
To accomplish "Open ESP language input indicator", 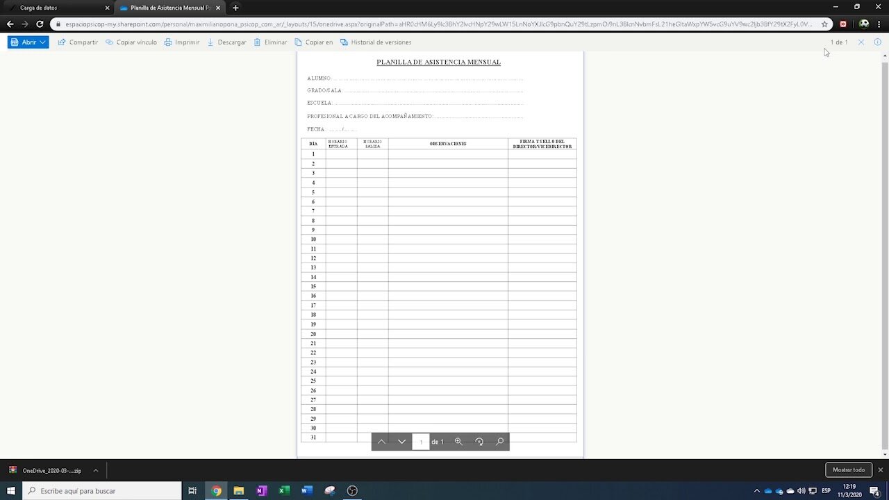I will 826,491.
